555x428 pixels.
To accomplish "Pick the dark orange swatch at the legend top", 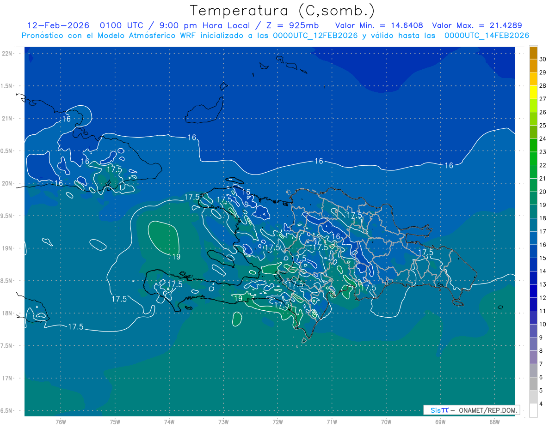I will 533,53.
